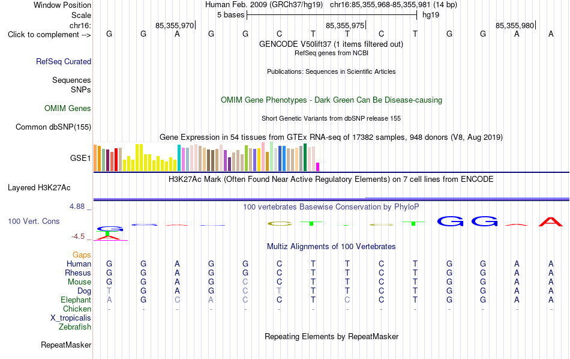Screen dimensions: 570x359
Task: Select the Zebrafish alignment row label
Action: tap(75, 327)
